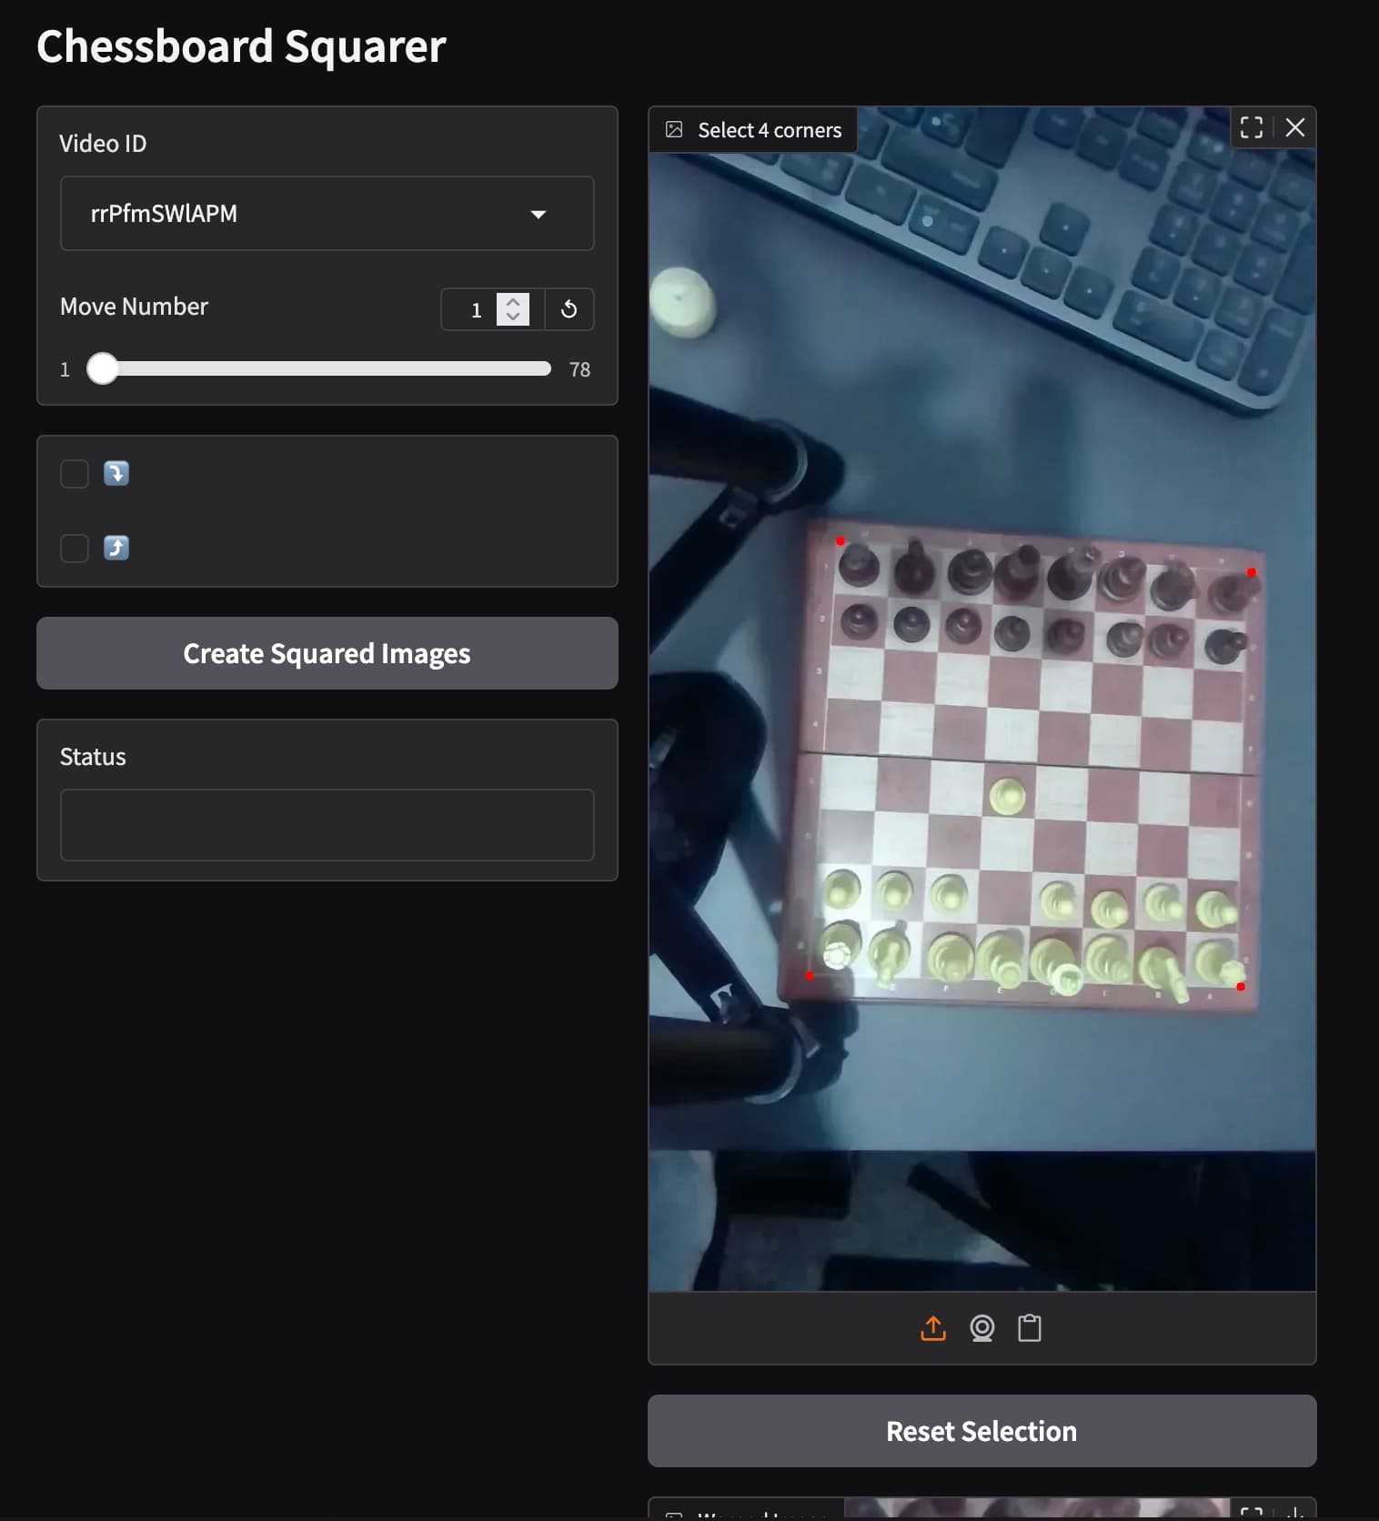
Task: Click the top-left red corner marker
Action: 840,542
